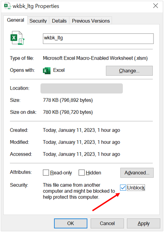
Task: Open Advanced... attributes settings
Action: point(137,173)
